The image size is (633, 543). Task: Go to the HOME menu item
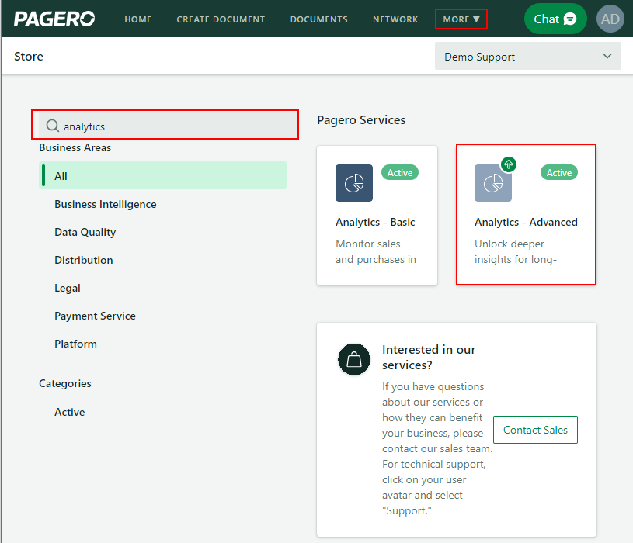point(137,19)
